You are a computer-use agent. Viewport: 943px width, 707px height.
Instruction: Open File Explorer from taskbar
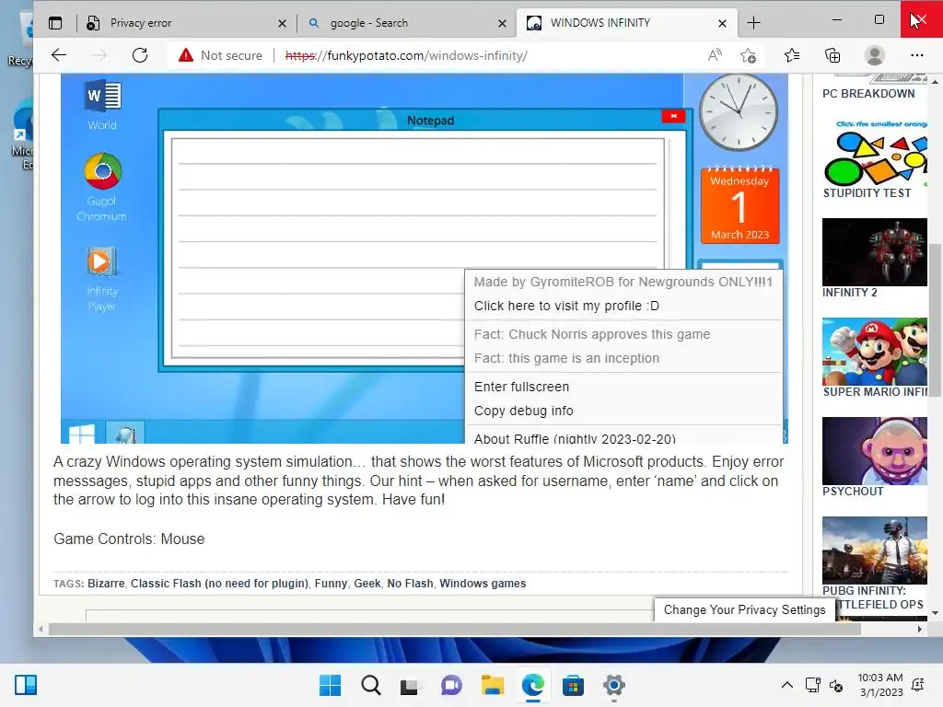[x=492, y=685]
